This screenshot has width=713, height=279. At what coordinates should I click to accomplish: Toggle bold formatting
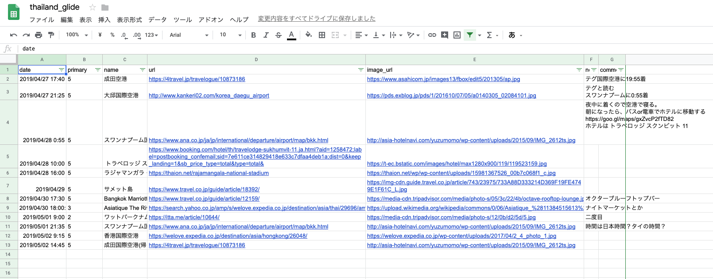(253, 35)
